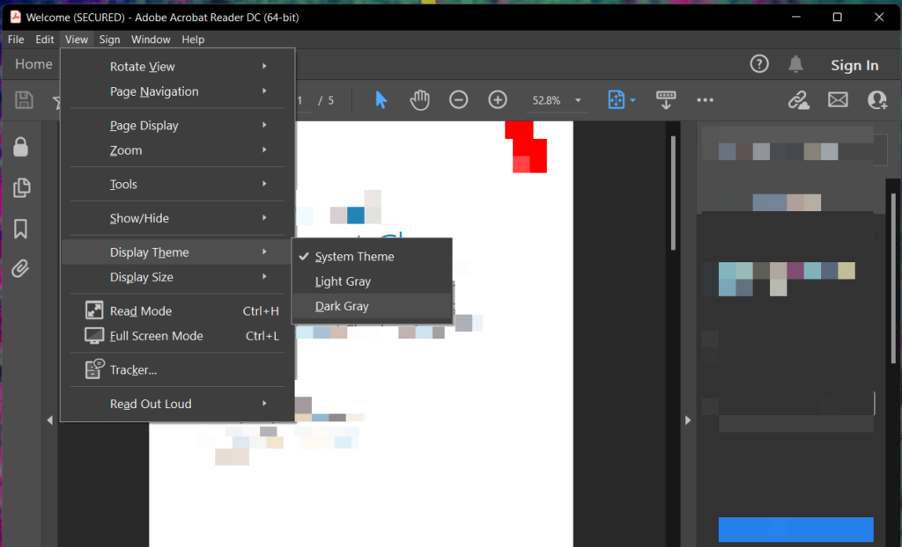
Task: Click the Zoom Out minus icon
Action: tap(458, 99)
